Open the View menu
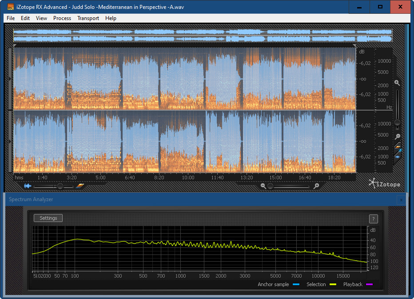This screenshot has height=299, width=414. point(41,18)
